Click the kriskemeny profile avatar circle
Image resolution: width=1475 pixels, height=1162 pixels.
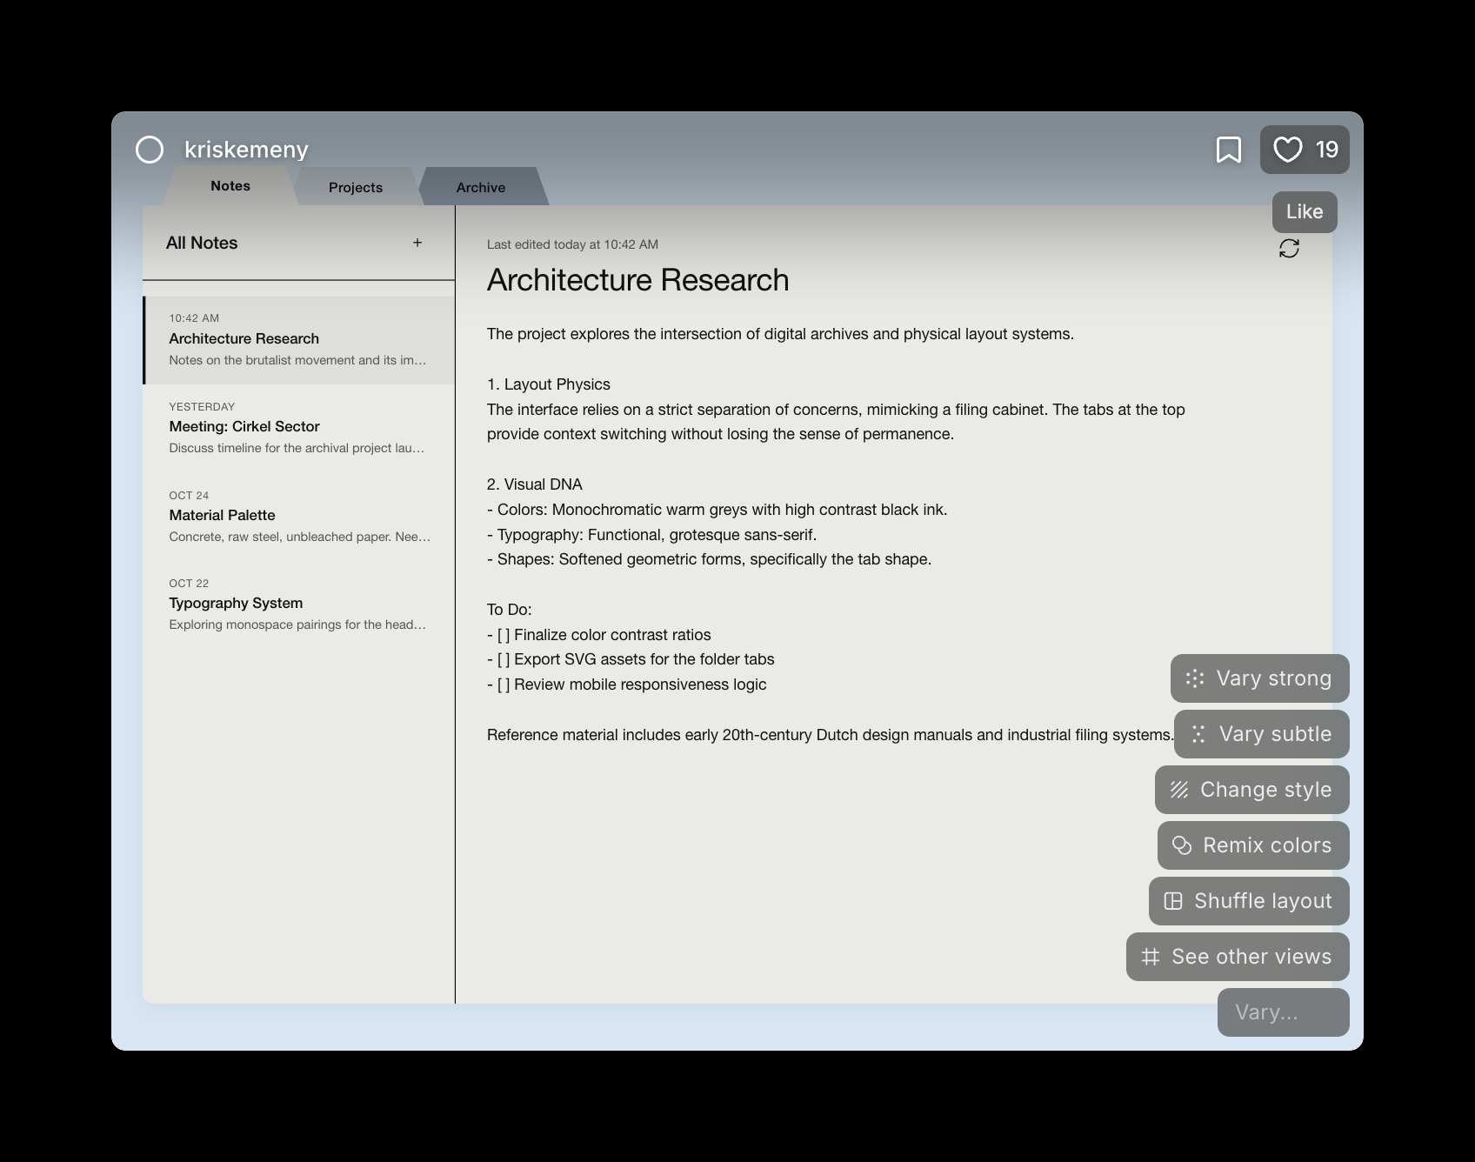[150, 150]
